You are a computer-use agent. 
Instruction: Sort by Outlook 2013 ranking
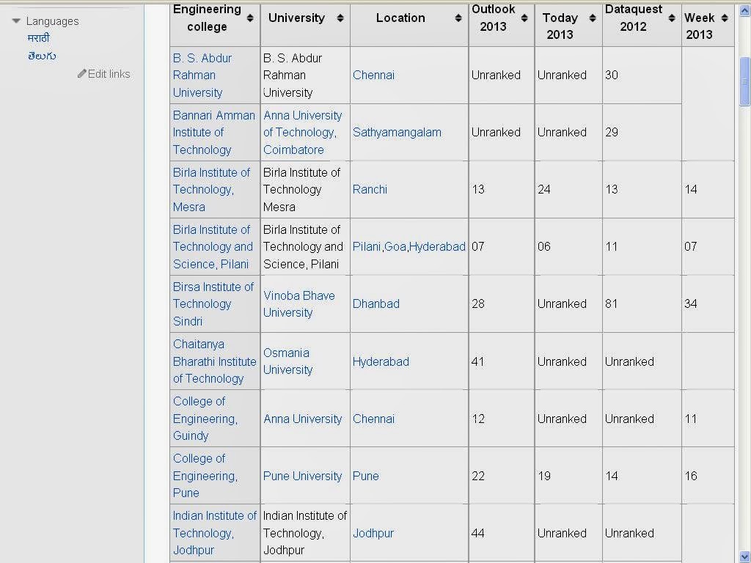point(524,18)
